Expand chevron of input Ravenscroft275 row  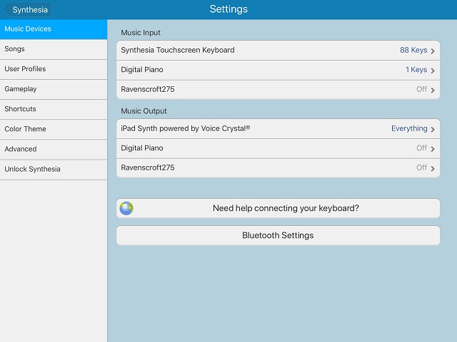click(x=433, y=90)
